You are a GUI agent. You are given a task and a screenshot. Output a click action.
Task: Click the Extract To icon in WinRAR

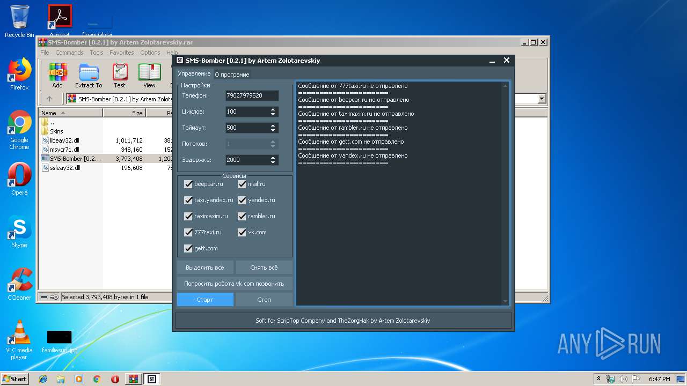click(x=89, y=76)
